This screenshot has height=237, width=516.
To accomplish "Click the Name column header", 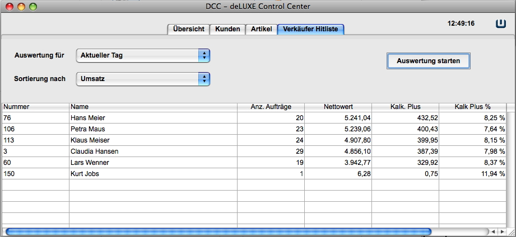I will pyautogui.click(x=151, y=106).
